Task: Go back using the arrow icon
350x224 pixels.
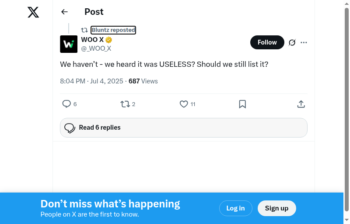Action: point(65,12)
